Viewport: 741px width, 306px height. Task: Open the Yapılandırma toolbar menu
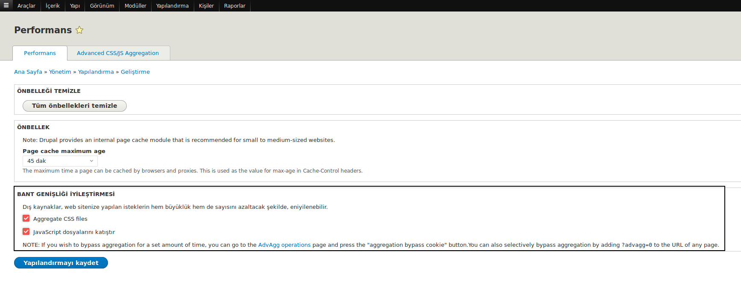(x=172, y=6)
